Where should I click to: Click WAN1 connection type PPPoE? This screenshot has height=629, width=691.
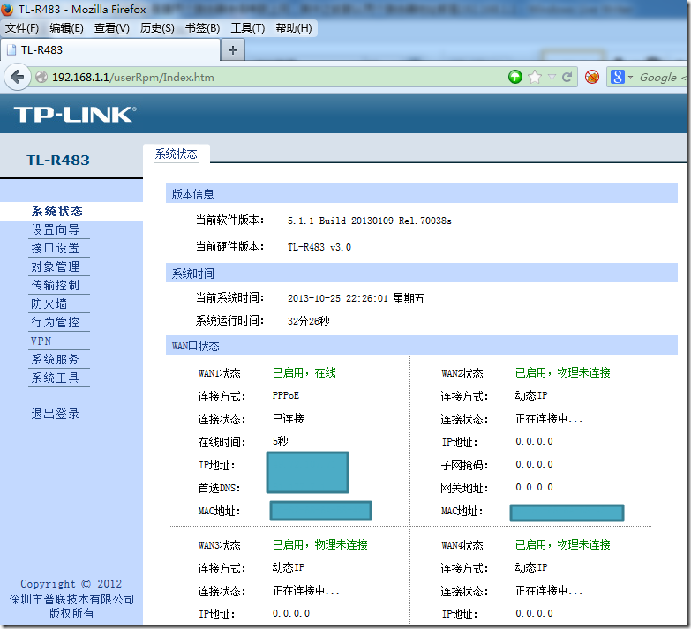286,395
